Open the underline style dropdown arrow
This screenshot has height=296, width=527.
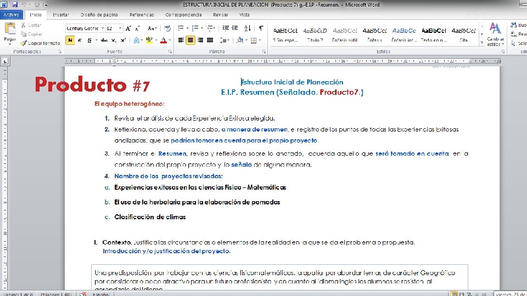[97, 40]
